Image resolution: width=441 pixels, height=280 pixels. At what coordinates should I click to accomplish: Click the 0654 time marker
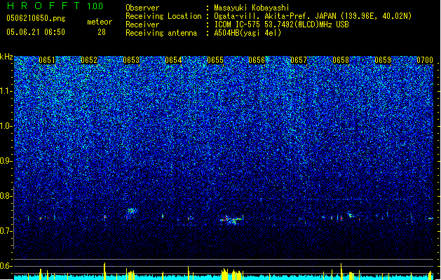173,60
